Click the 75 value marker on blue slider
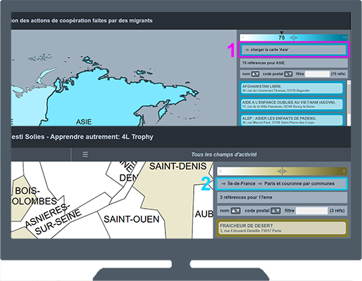The width and height of the screenshot is (362, 281). tap(282, 37)
